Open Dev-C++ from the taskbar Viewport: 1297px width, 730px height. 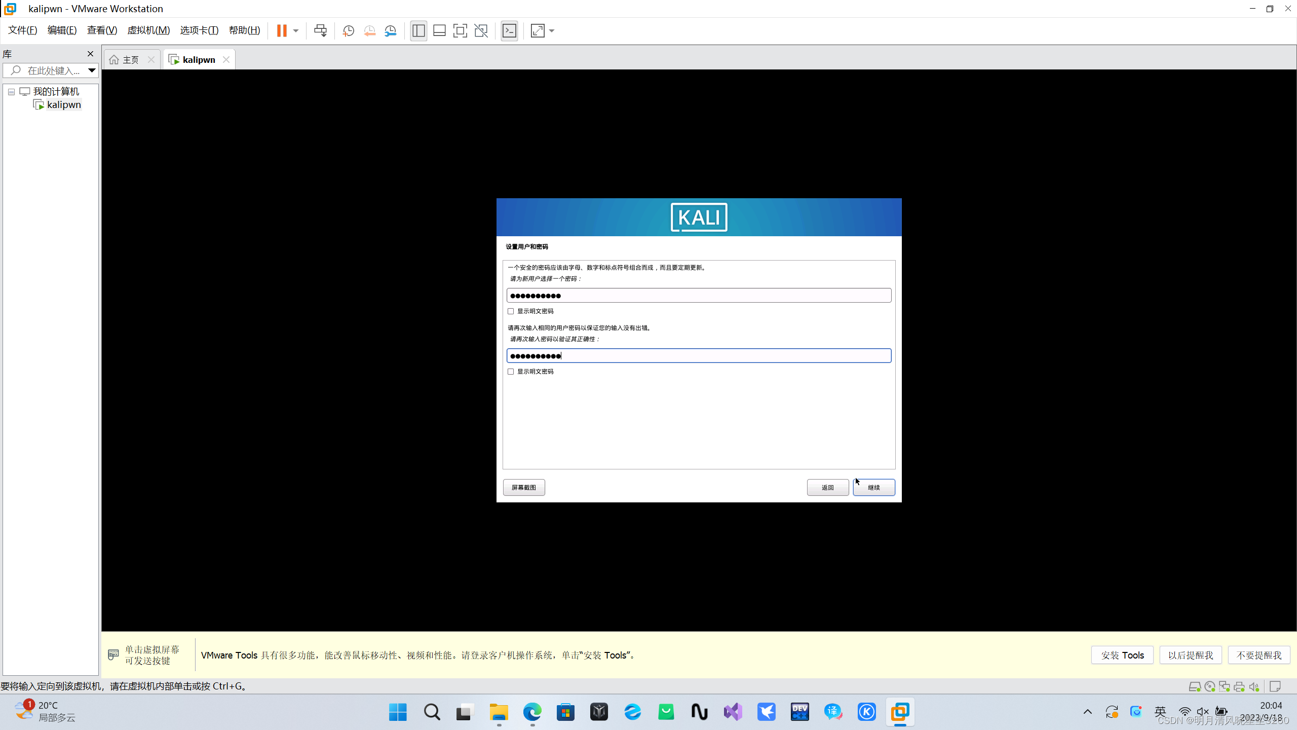799,712
